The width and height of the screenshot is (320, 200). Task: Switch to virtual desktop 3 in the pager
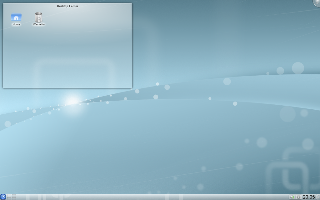coord(9,198)
